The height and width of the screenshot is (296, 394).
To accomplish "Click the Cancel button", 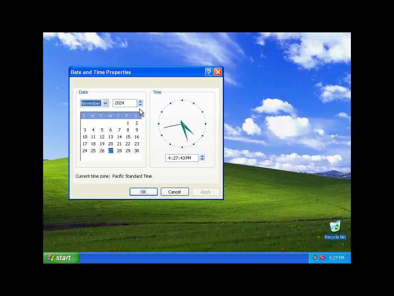I will pos(174,192).
